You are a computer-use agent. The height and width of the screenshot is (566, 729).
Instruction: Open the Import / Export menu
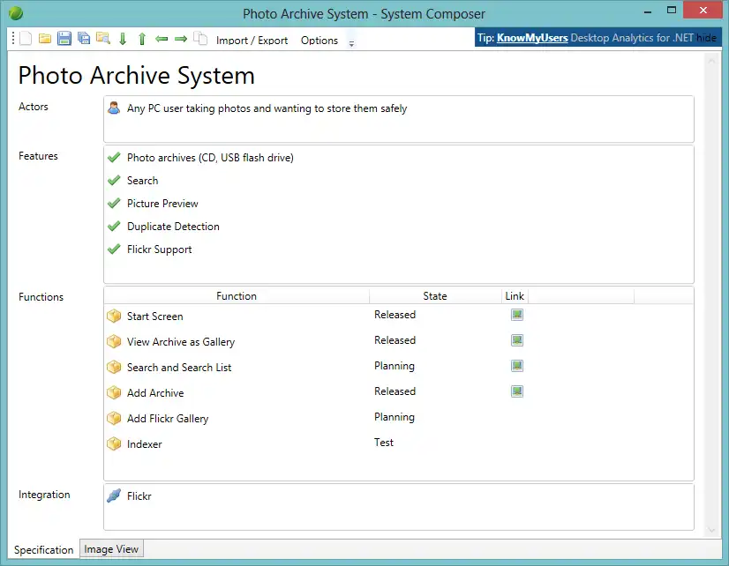tap(252, 41)
